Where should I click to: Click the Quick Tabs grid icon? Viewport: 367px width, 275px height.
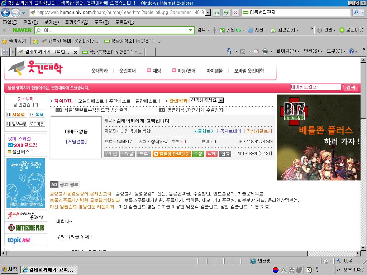[5, 52]
